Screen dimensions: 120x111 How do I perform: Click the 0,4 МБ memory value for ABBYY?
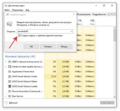tap(66, 62)
